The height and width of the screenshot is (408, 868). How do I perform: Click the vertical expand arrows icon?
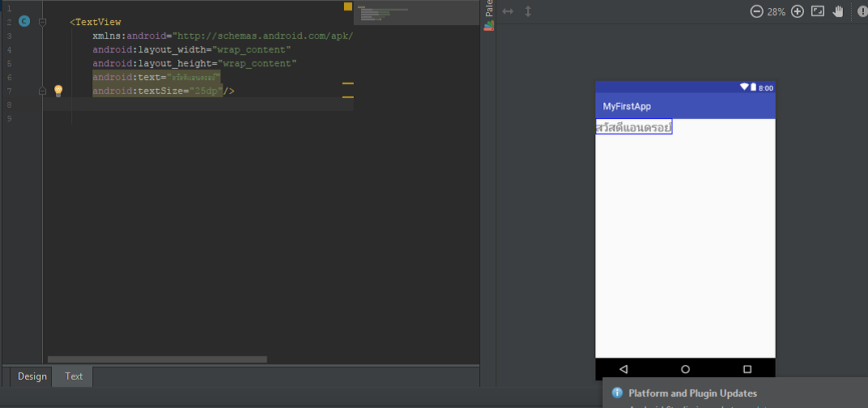click(528, 11)
